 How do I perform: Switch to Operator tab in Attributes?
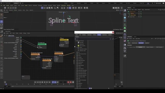click(x=147, y=43)
